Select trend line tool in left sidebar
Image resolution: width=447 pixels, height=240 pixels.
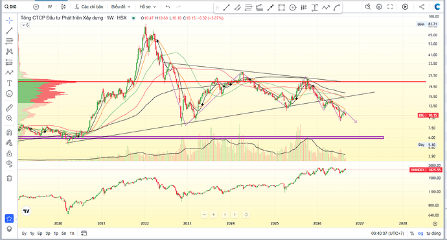point(10,31)
